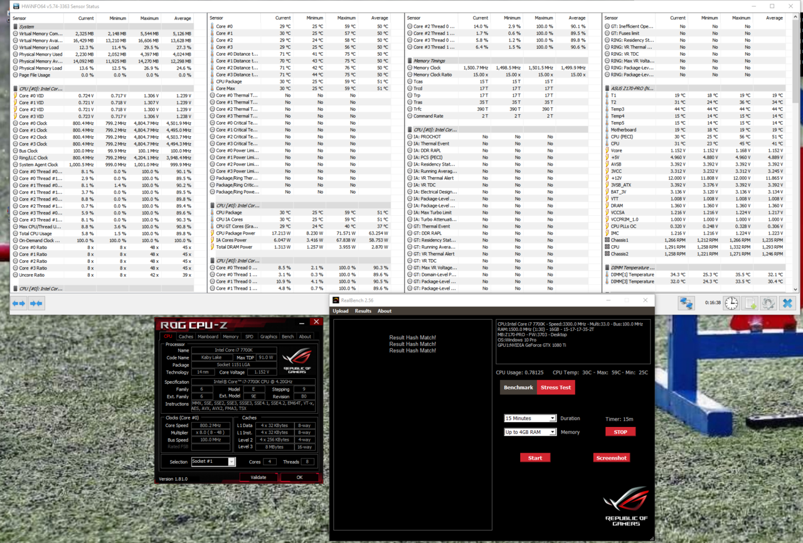The height and width of the screenshot is (543, 803).
Task: Click the icon beside Command Rate
Action: (410, 116)
